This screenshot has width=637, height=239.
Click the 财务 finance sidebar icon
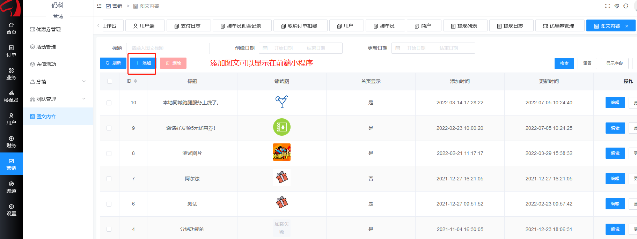pyautogui.click(x=11, y=142)
